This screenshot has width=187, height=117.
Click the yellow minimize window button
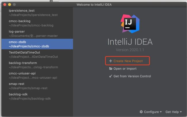click(9, 5)
